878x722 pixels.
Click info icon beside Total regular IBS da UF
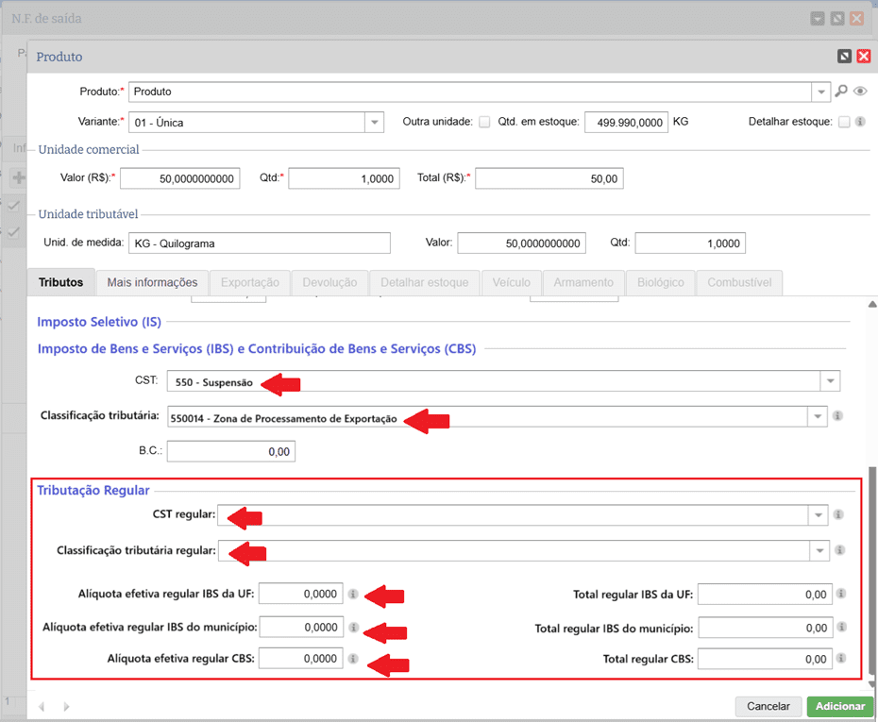point(841,595)
